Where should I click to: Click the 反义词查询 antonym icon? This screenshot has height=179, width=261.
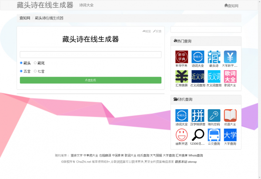point(214,76)
